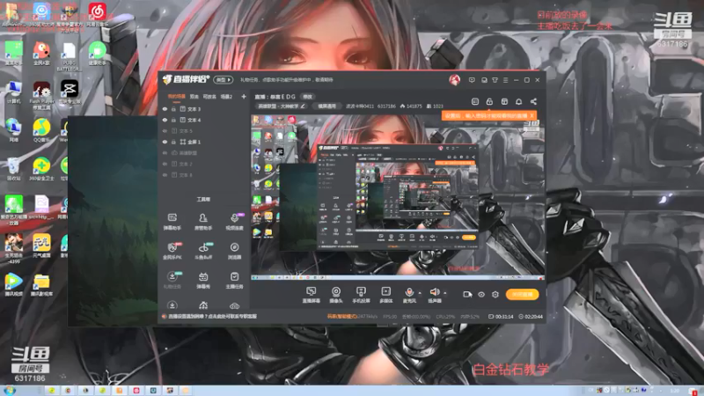
Task: Toggle lock on 全屏 1 source
Action: (173, 142)
